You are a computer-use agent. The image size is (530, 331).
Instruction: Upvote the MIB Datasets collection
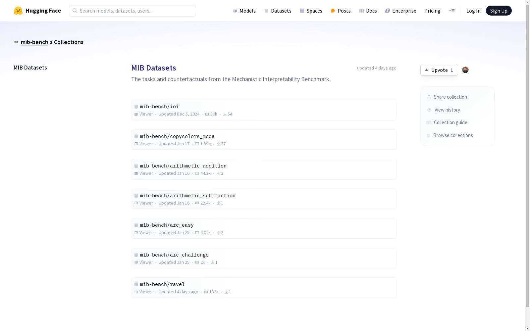pos(439,70)
